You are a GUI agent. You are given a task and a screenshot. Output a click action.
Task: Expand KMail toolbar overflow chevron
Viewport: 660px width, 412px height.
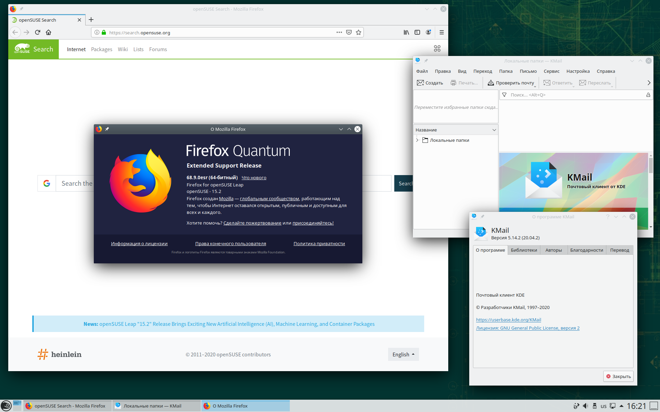pyautogui.click(x=649, y=83)
